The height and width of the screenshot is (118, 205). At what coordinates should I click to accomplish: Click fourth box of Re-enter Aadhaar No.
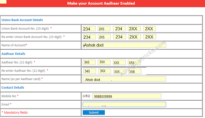[135, 71]
